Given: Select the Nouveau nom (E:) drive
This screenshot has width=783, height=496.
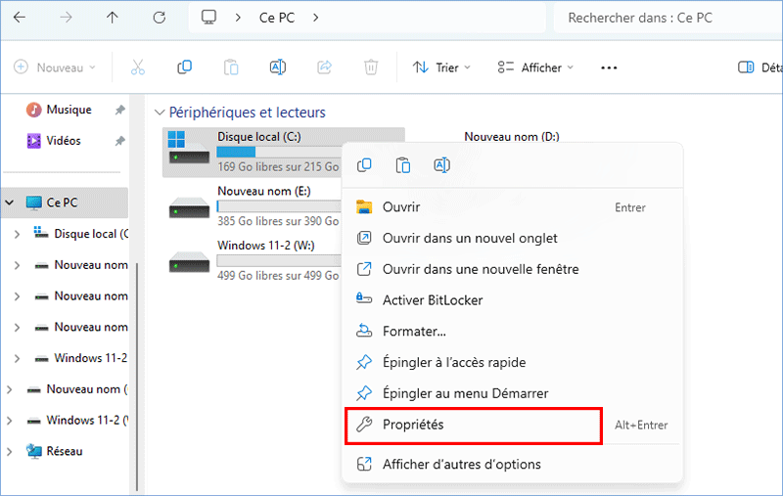Looking at the screenshot, I should 254,206.
